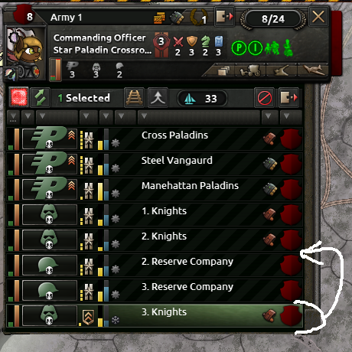Select the 2. Reserve Company division

155,266
